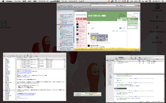Open Spotlight search in the menu bar
Screen dimensions: 166x103
(163, 1)
